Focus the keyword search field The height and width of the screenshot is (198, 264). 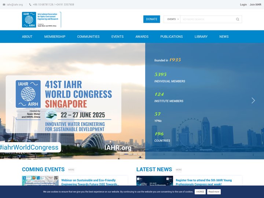tap(208, 19)
